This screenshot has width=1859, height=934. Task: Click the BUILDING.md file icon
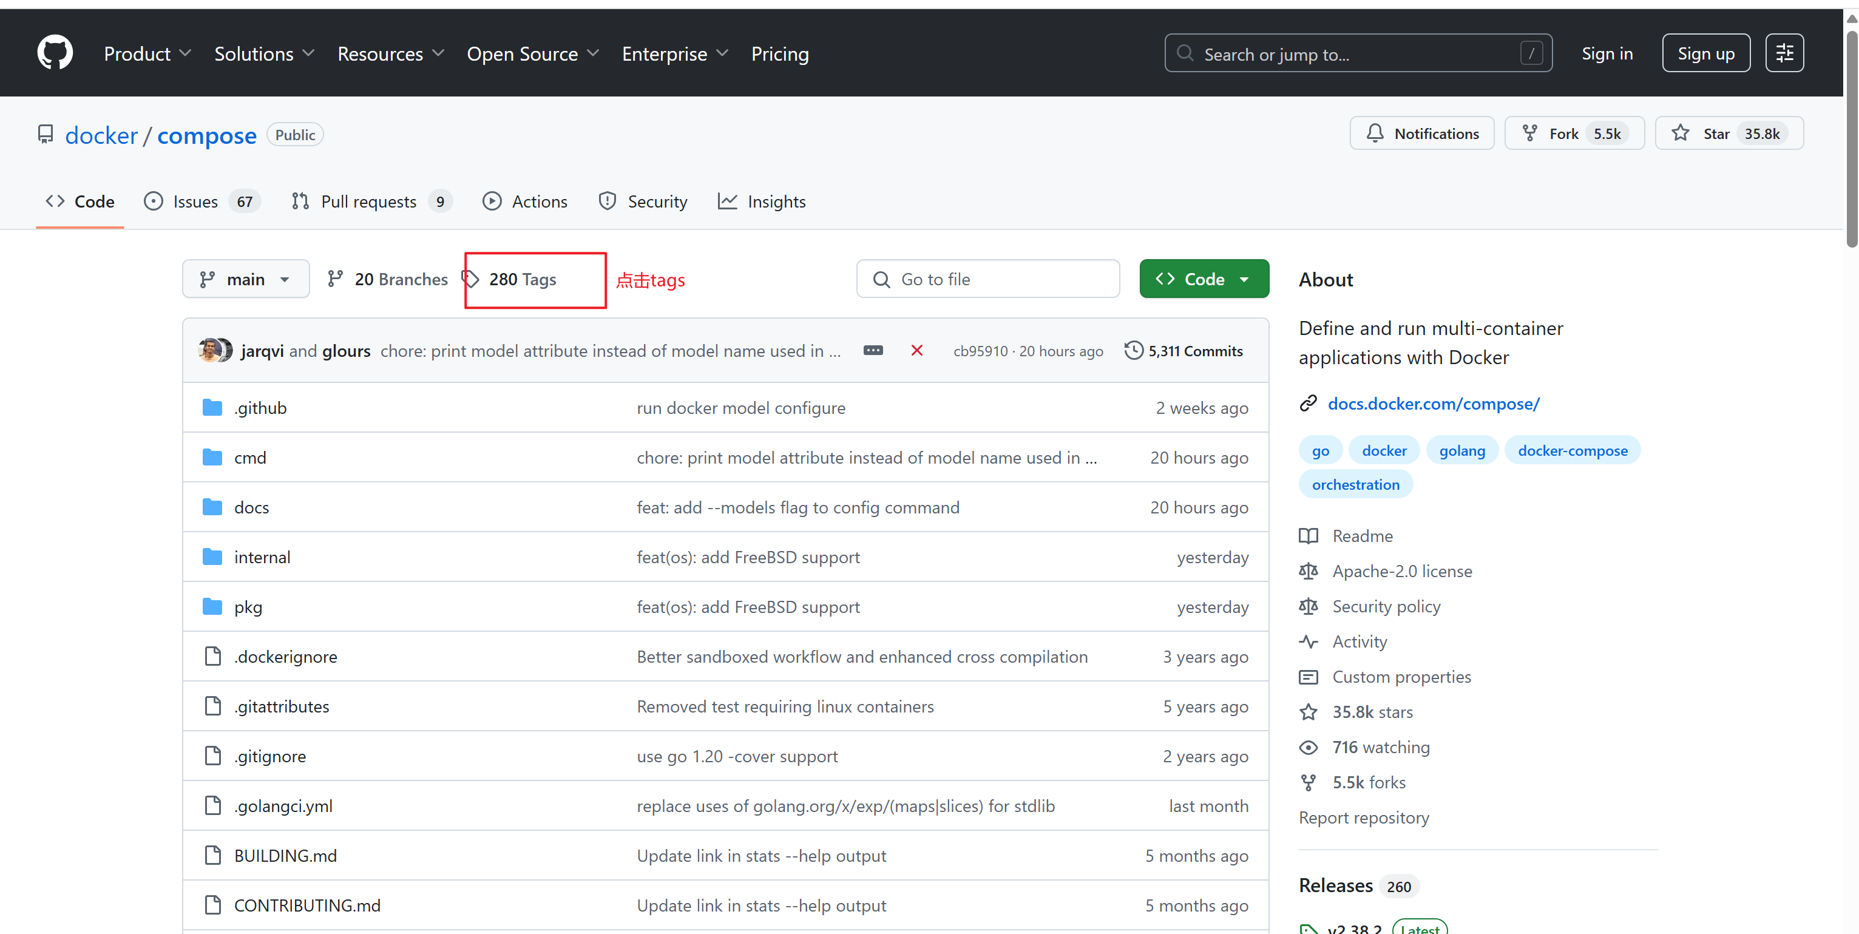(x=213, y=855)
